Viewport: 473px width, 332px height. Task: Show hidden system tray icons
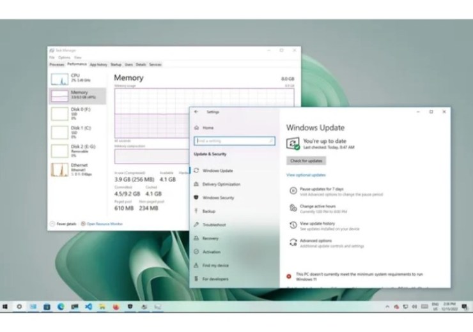(387, 306)
